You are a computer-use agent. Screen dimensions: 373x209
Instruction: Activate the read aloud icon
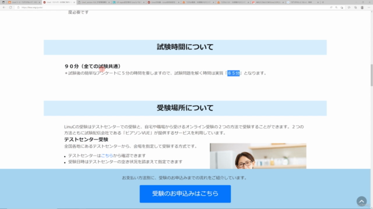tap(331, 8)
